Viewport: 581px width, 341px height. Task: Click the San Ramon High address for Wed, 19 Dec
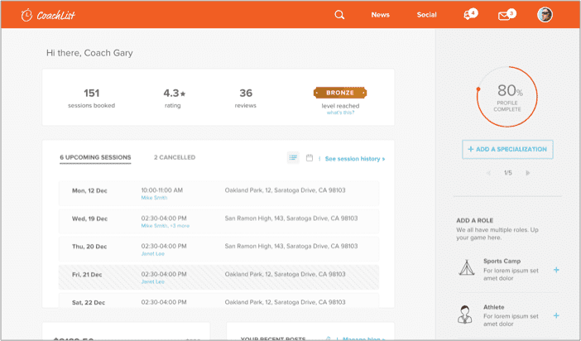click(x=291, y=219)
